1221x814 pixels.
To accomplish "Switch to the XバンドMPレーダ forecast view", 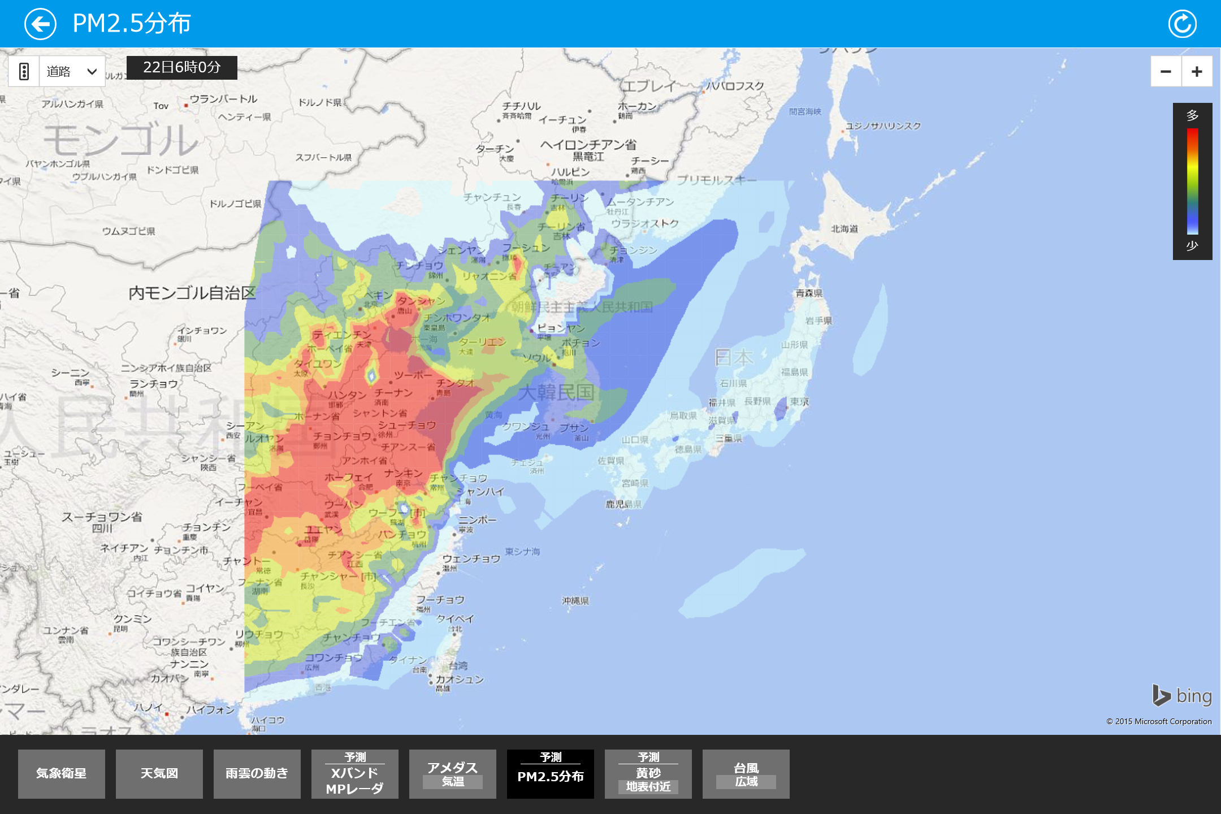I will click(354, 773).
